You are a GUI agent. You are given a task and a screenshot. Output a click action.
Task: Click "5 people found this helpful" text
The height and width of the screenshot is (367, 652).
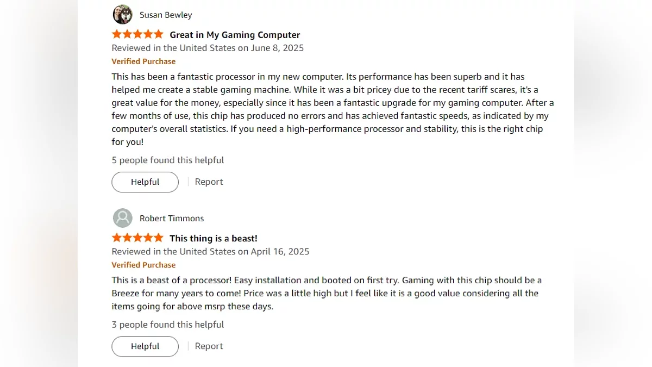click(x=168, y=160)
